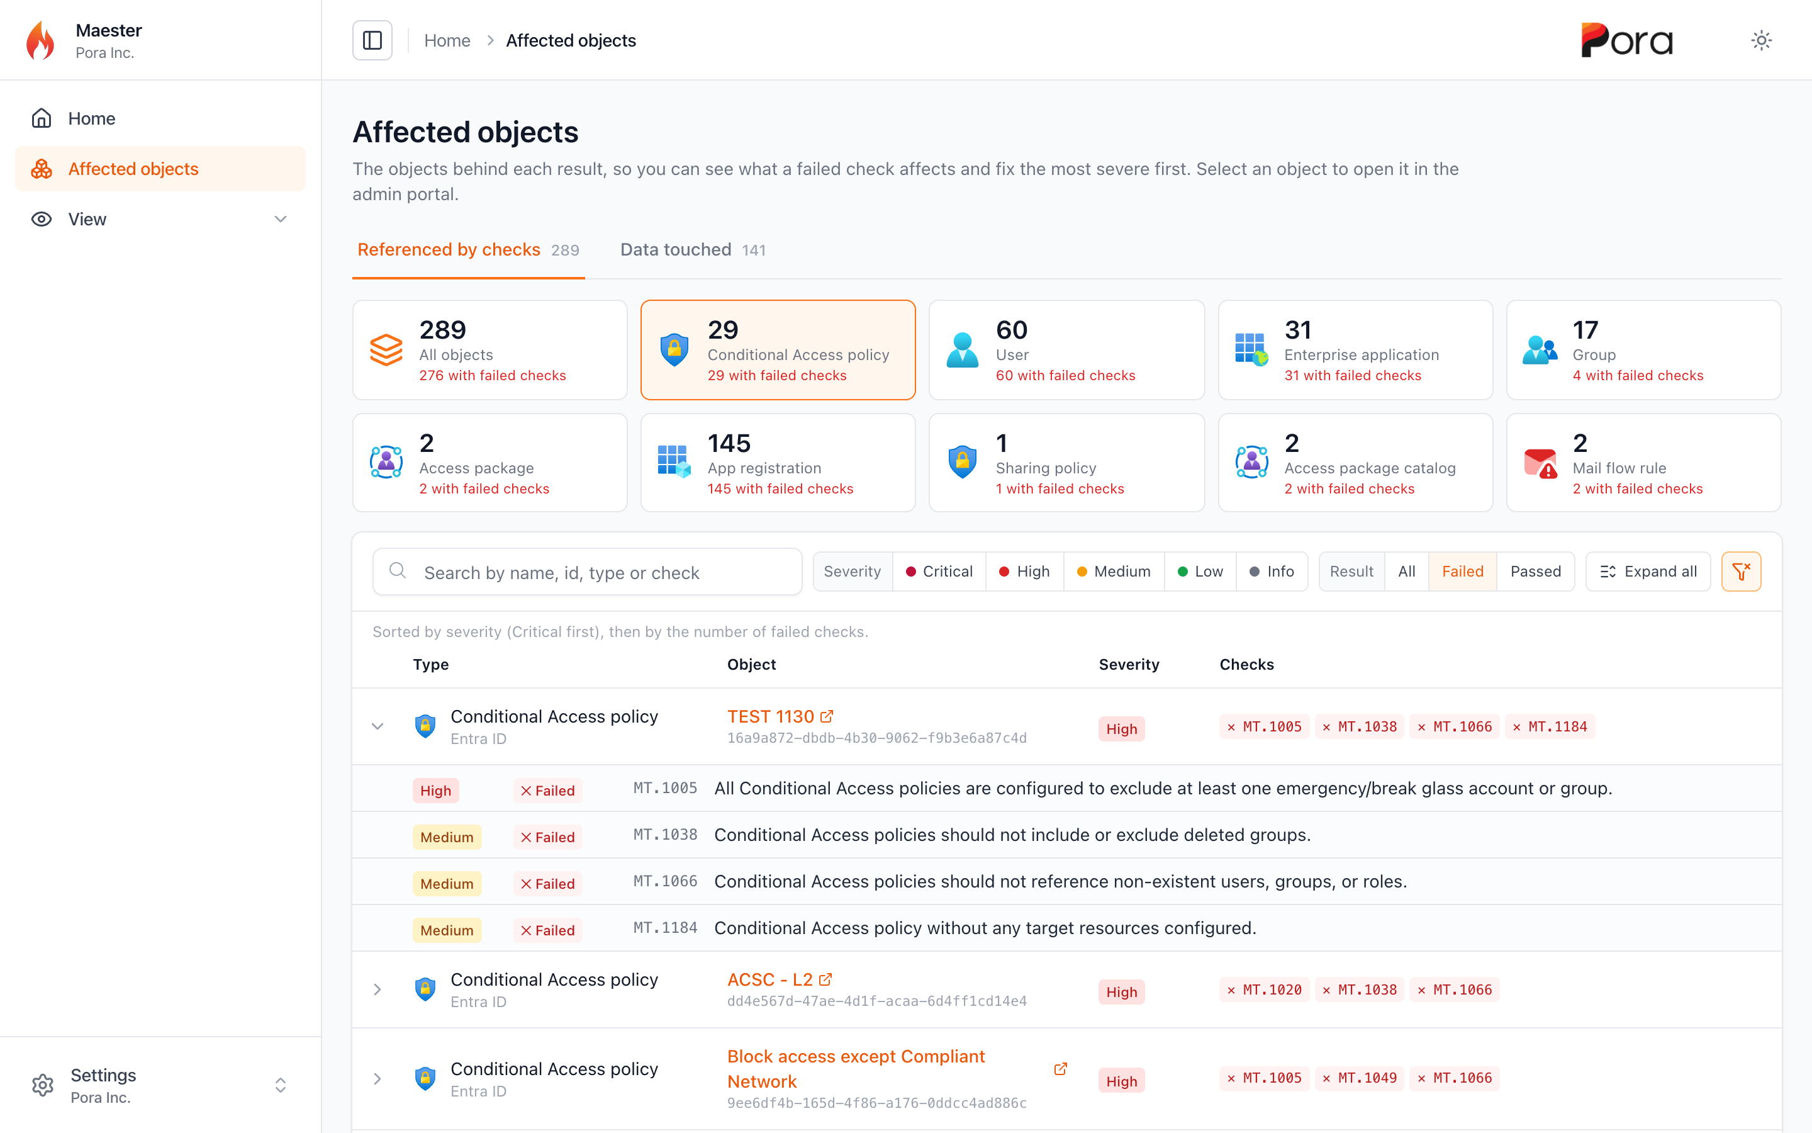Click the Home breadcrumb link

pyautogui.click(x=447, y=40)
